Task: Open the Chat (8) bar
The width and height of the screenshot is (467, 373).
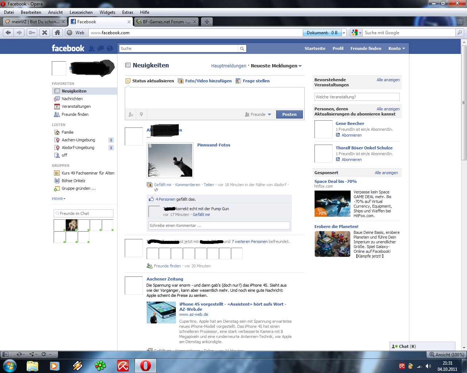Action: click(422, 346)
